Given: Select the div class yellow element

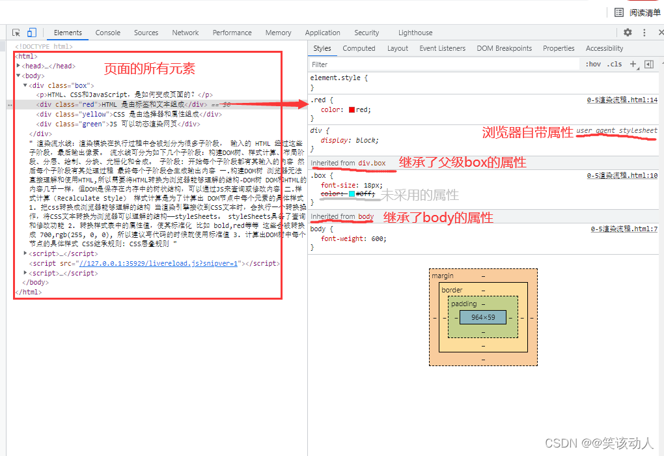Looking at the screenshot, I should pyautogui.click(x=129, y=114).
